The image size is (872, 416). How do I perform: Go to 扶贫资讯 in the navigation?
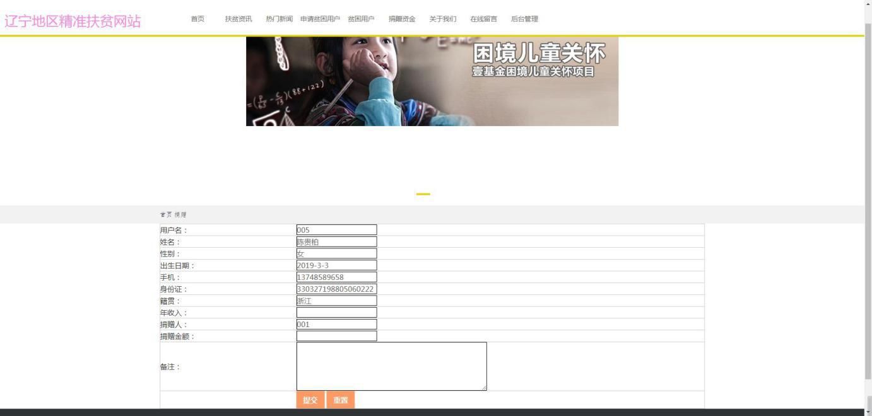[x=238, y=19]
